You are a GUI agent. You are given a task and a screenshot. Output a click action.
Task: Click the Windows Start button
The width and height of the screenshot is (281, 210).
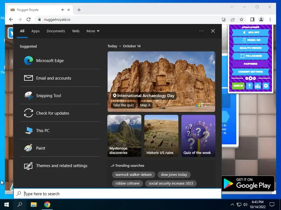(x=7, y=204)
